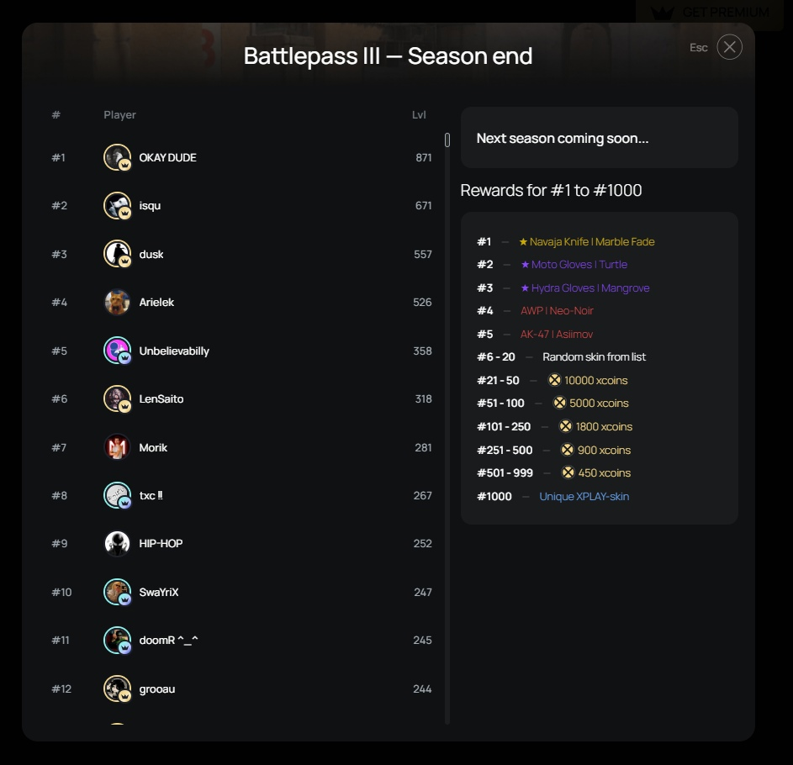Image resolution: width=793 pixels, height=765 pixels.
Task: Open isqu's profile avatar
Action: pyautogui.click(x=117, y=205)
